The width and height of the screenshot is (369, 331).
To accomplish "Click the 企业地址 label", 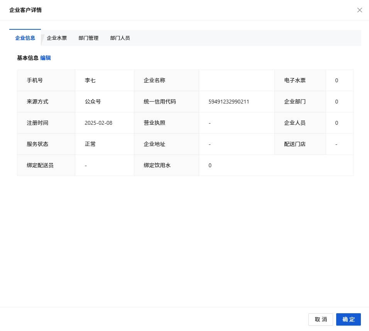I will pyautogui.click(x=154, y=144).
